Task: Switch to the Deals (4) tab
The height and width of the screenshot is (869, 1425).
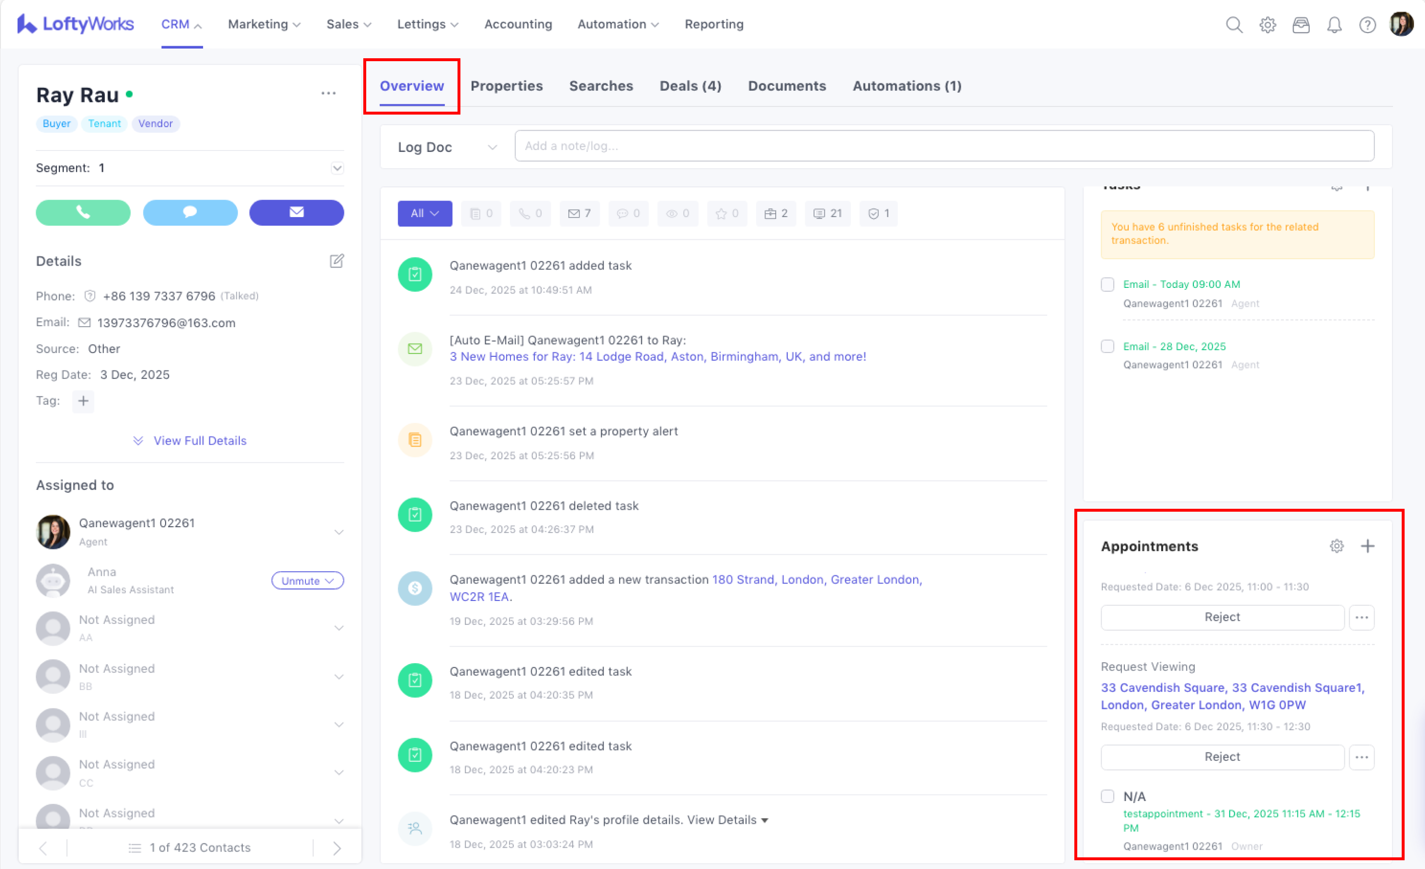Action: 690,85
